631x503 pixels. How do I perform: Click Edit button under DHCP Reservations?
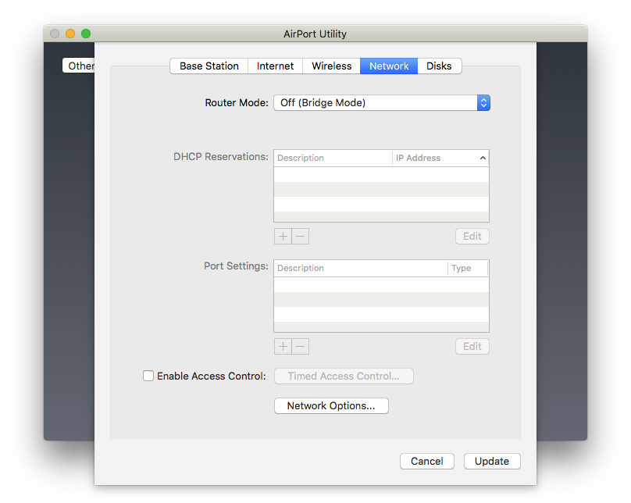tap(472, 236)
